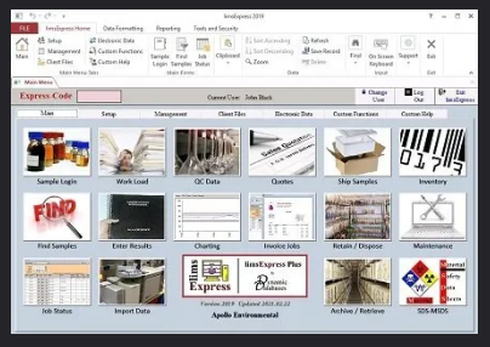Click Electronic Data in the ribbon
This screenshot has width=490, height=347.
[112, 40]
